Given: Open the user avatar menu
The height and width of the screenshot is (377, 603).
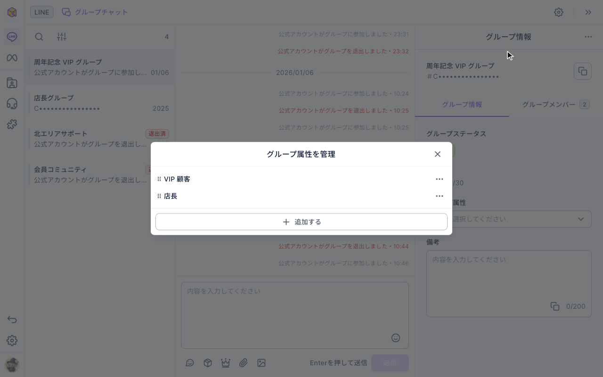Looking at the screenshot, I should tap(12, 365).
